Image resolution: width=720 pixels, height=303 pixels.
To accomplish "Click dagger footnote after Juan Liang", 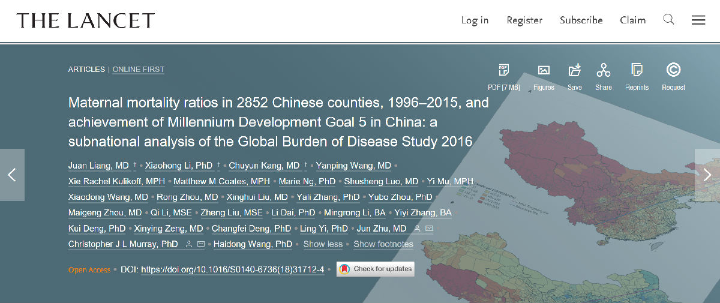I will (135, 164).
